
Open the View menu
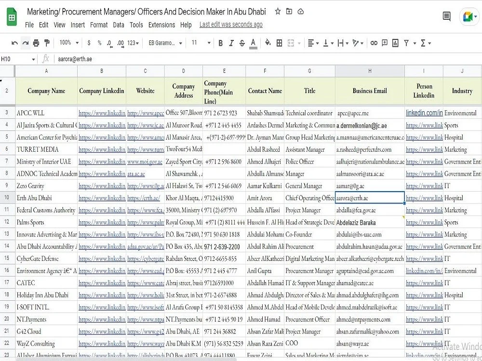pyautogui.click(x=59, y=25)
